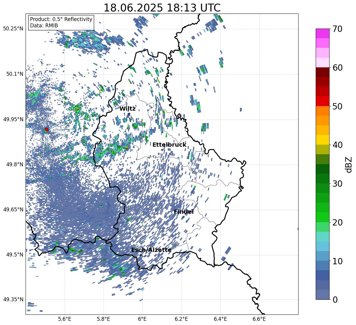Click the 60 colorbar tick label

point(337,68)
